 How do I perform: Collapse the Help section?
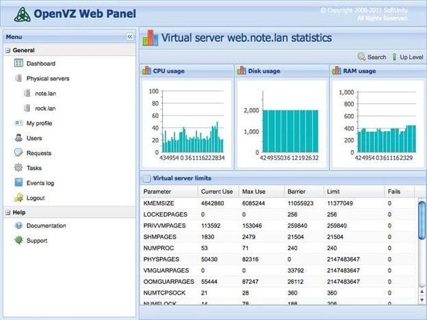pos(8,213)
